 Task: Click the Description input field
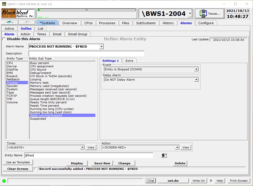coord(86,54)
